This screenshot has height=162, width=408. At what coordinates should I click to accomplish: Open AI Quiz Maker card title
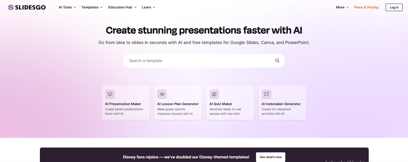(221, 104)
